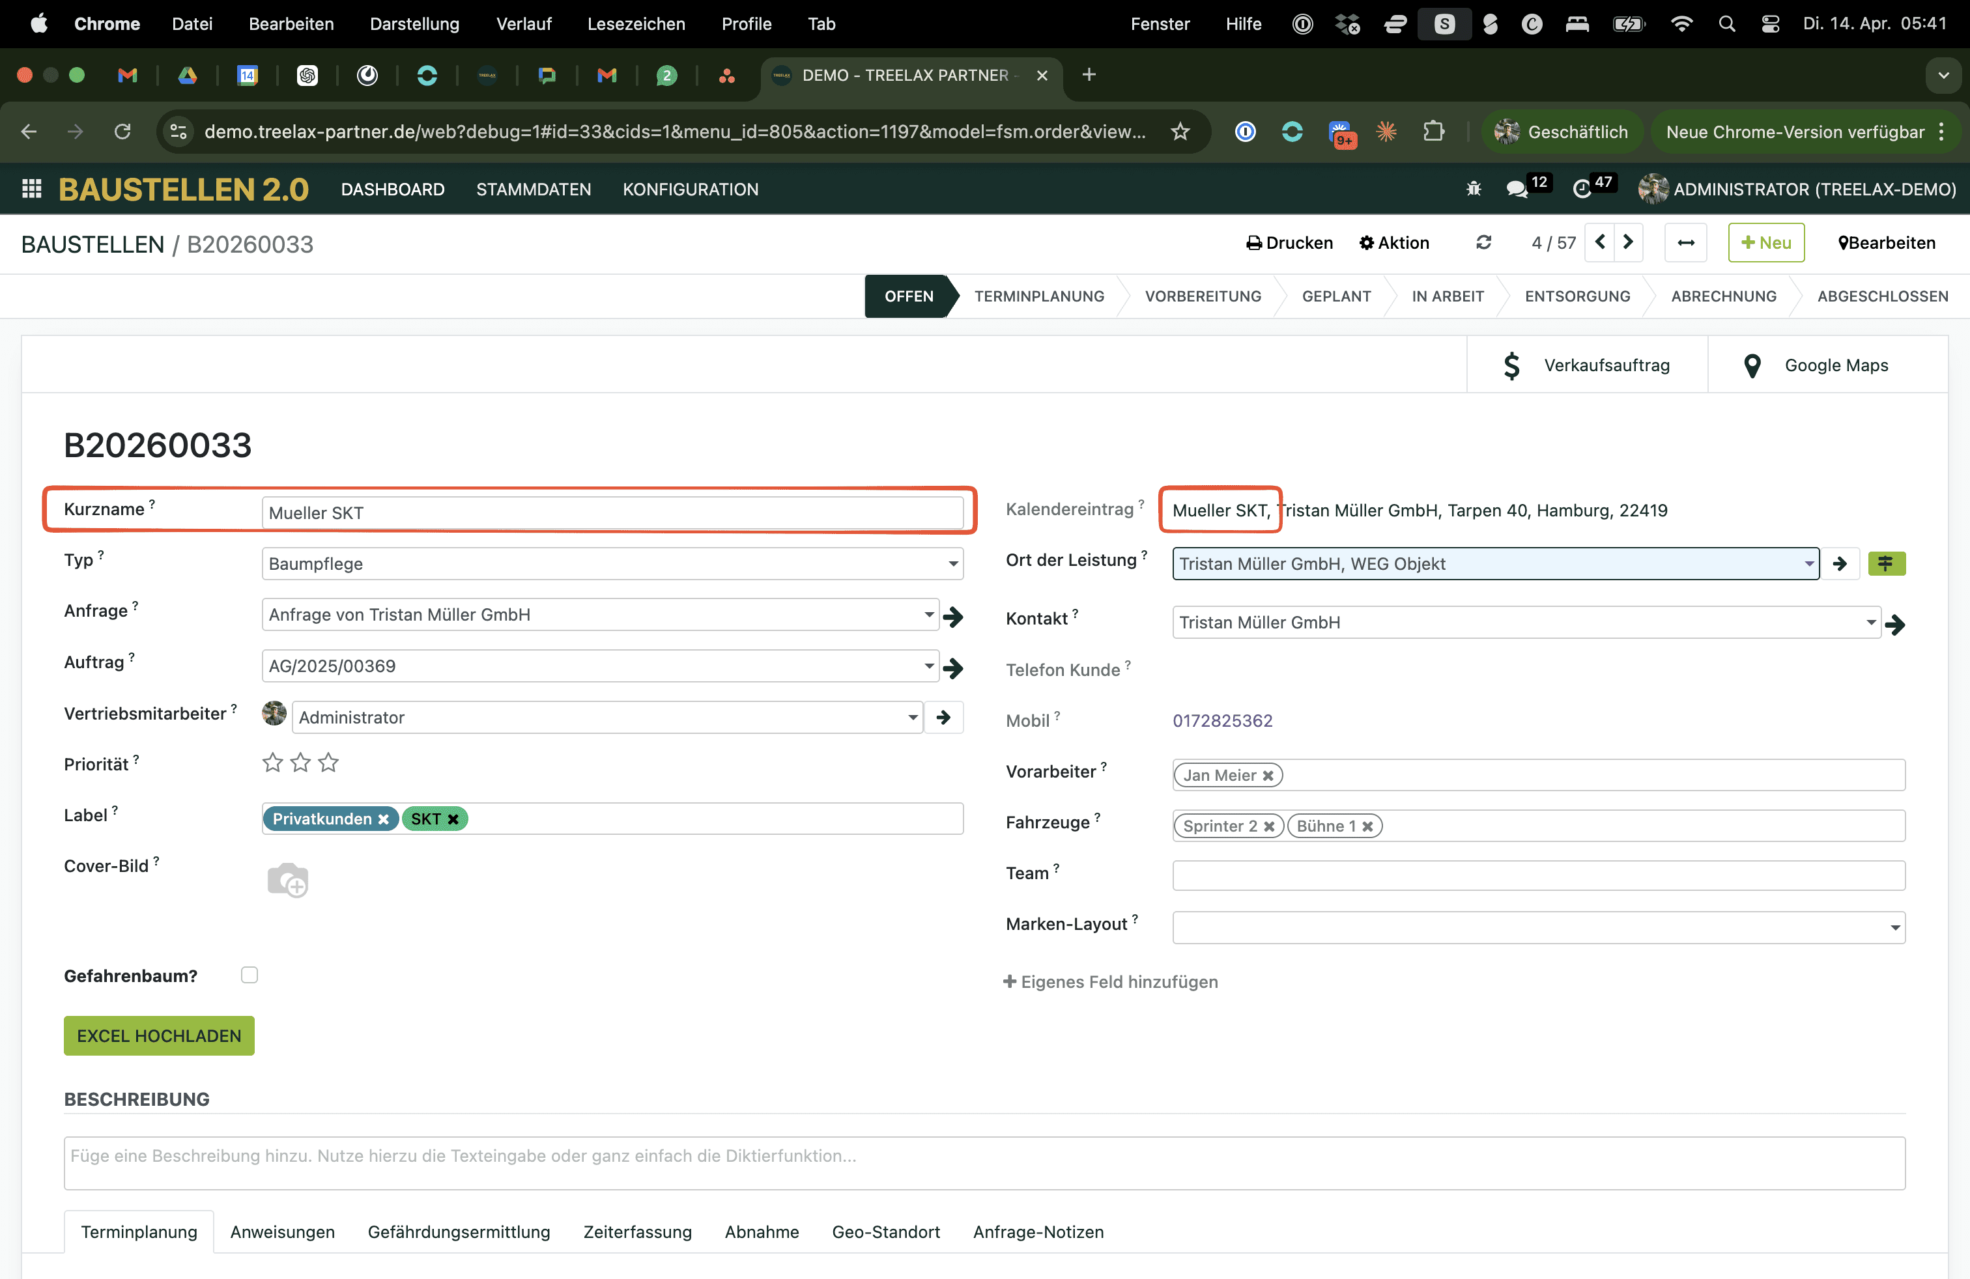Expand the Typ dropdown
Screen dimensions: 1970x1279
pyautogui.click(x=952, y=563)
